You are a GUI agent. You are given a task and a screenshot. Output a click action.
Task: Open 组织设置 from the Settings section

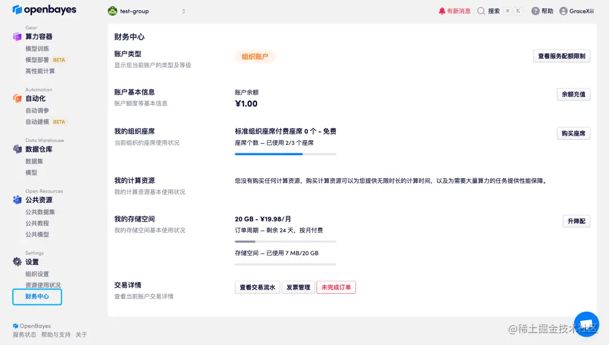(x=37, y=273)
